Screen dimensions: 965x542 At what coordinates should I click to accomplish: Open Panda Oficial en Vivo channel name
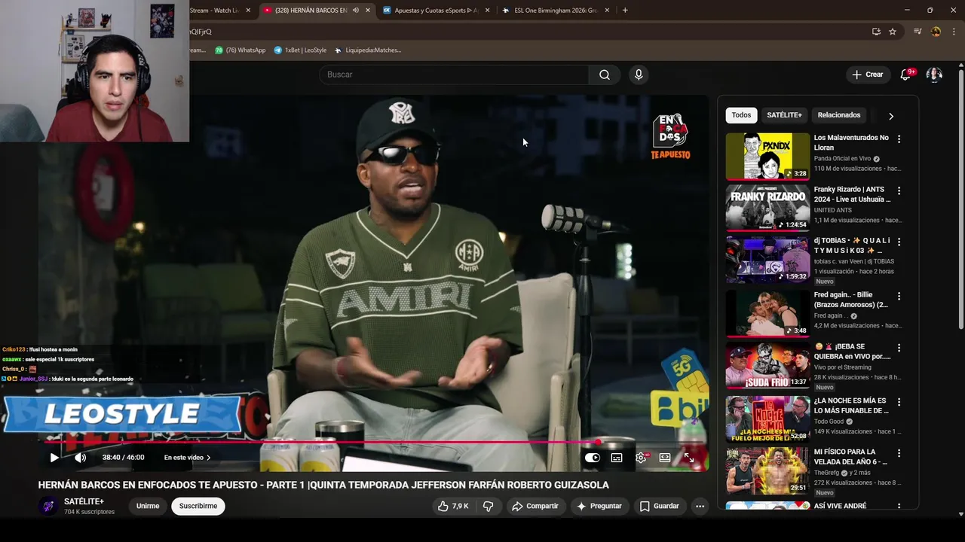click(842, 159)
